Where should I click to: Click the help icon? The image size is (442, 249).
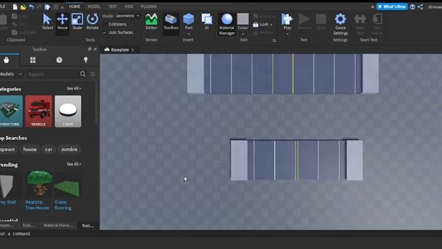[412, 7]
